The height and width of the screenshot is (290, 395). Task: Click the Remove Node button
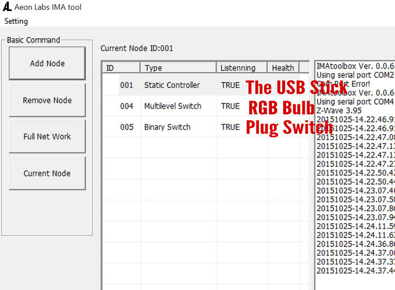click(47, 100)
